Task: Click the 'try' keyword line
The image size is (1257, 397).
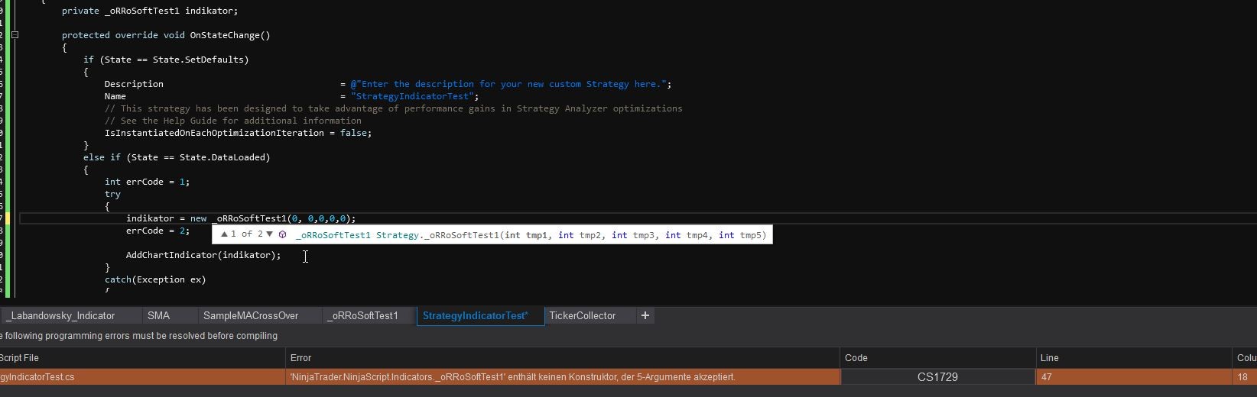Action: [112, 194]
